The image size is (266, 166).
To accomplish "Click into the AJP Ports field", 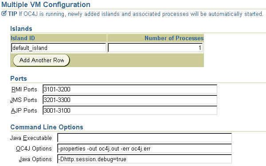I will pyautogui.click(x=130, y=110).
